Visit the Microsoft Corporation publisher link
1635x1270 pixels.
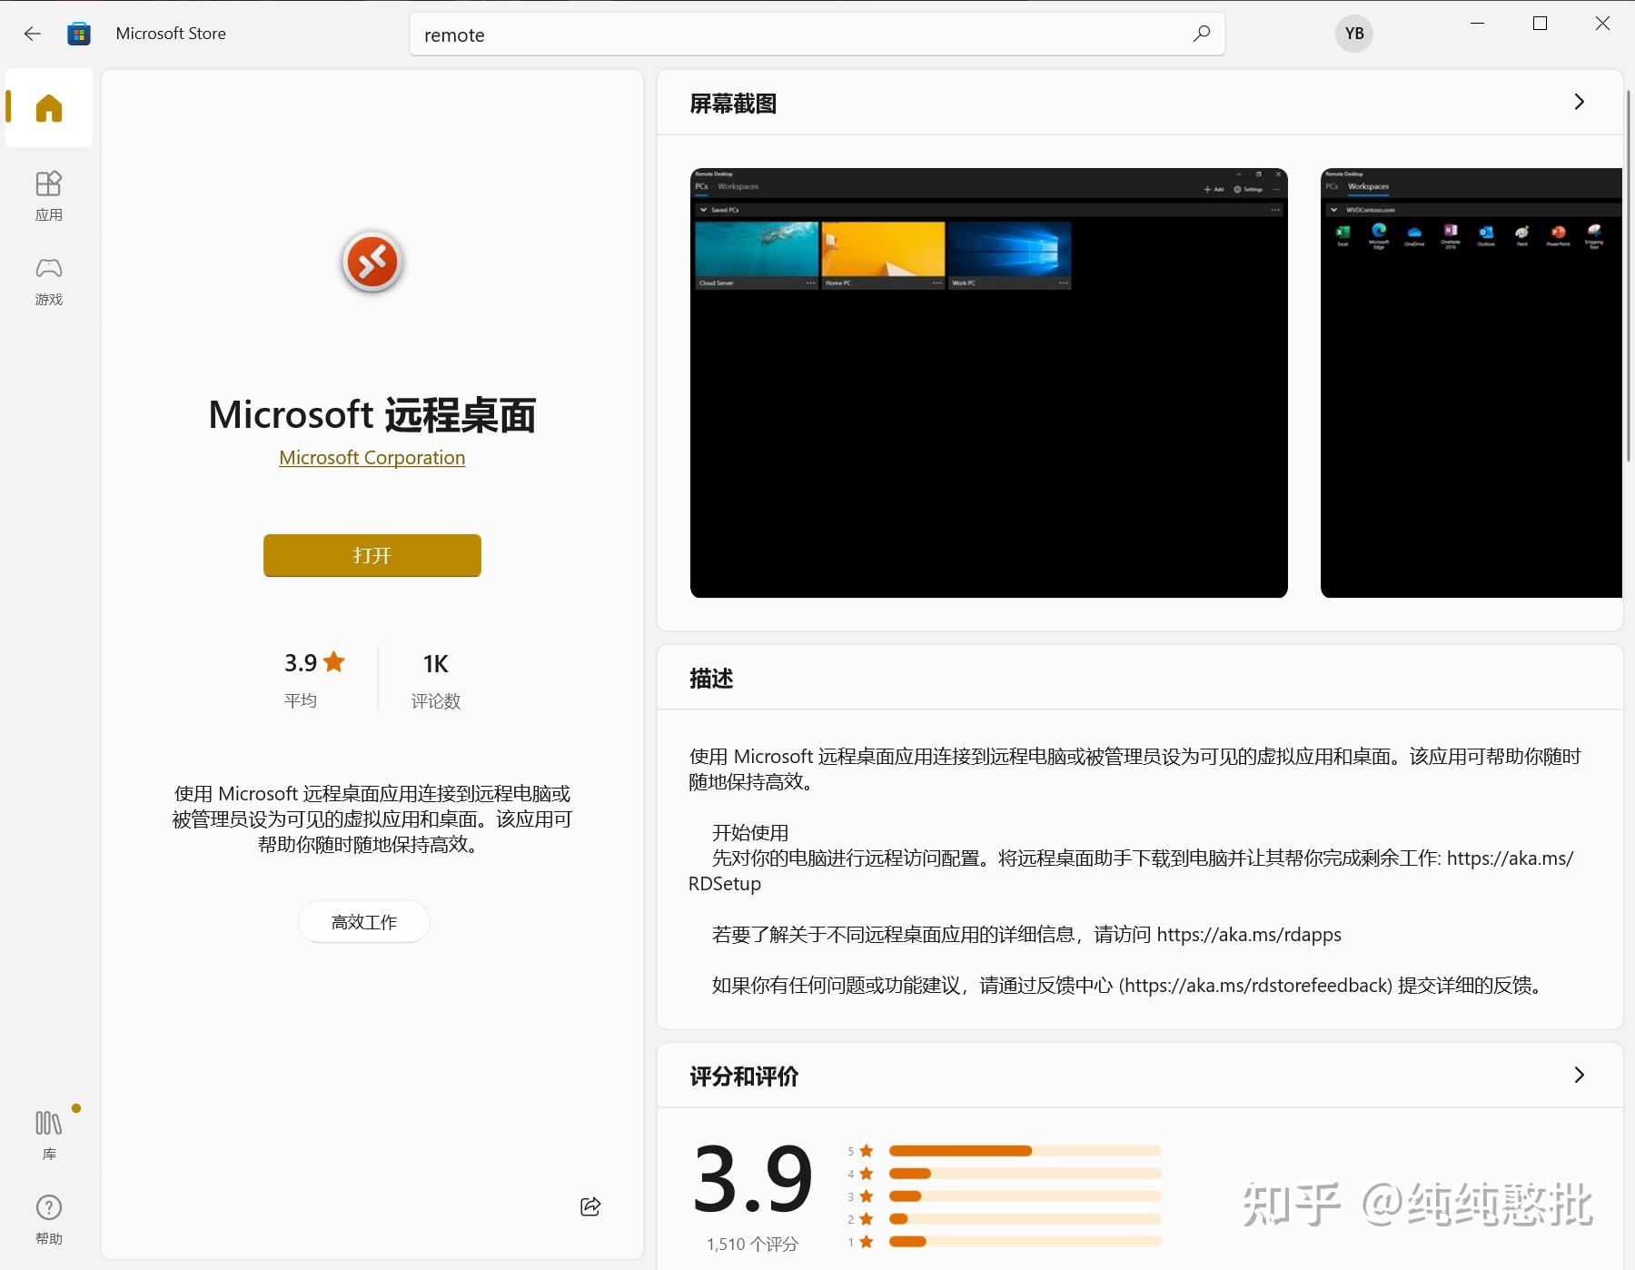click(372, 457)
